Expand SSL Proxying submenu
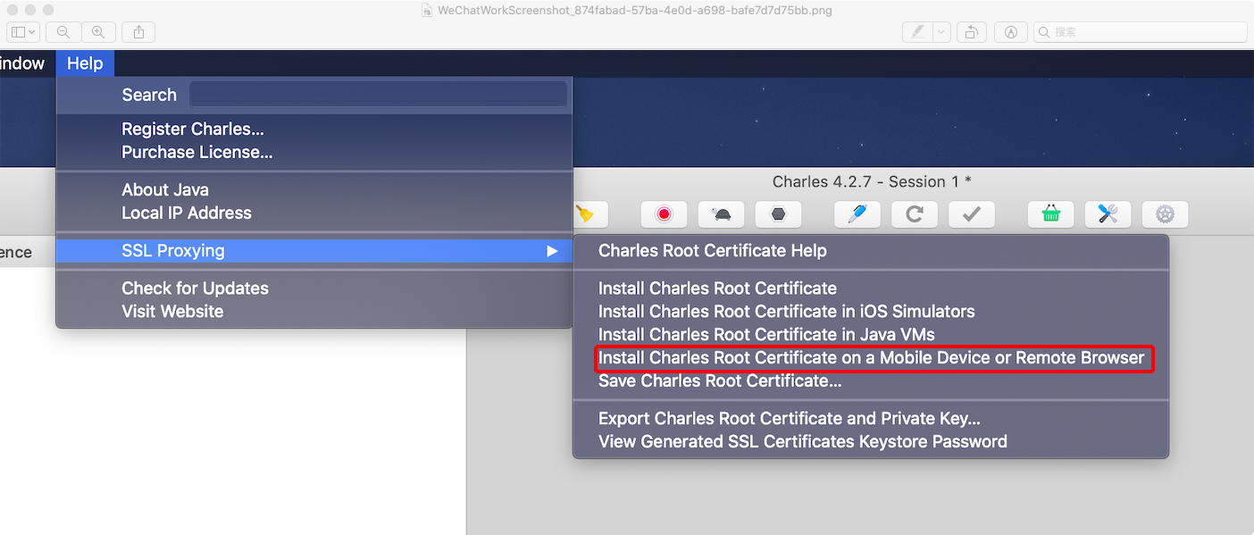This screenshot has height=535, width=1254. click(313, 251)
